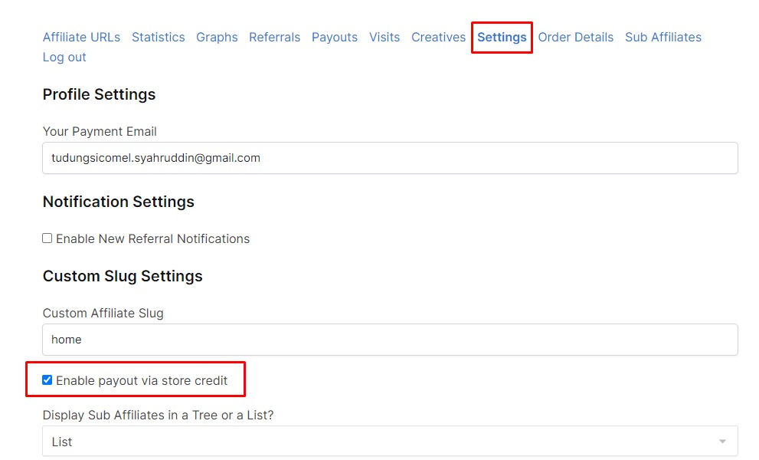Screen dimensions: 759x460
Task: Go to the Statistics tab
Action: (158, 37)
